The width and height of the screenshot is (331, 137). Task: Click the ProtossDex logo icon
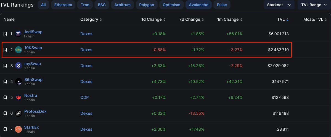[18, 114]
